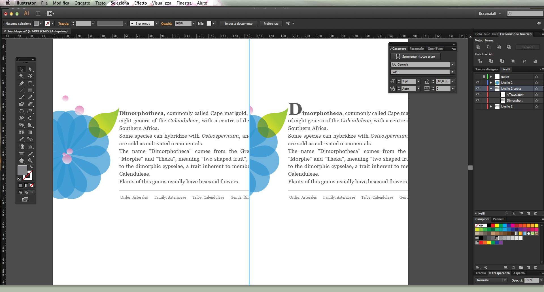Click the Espandi button

coord(528,47)
